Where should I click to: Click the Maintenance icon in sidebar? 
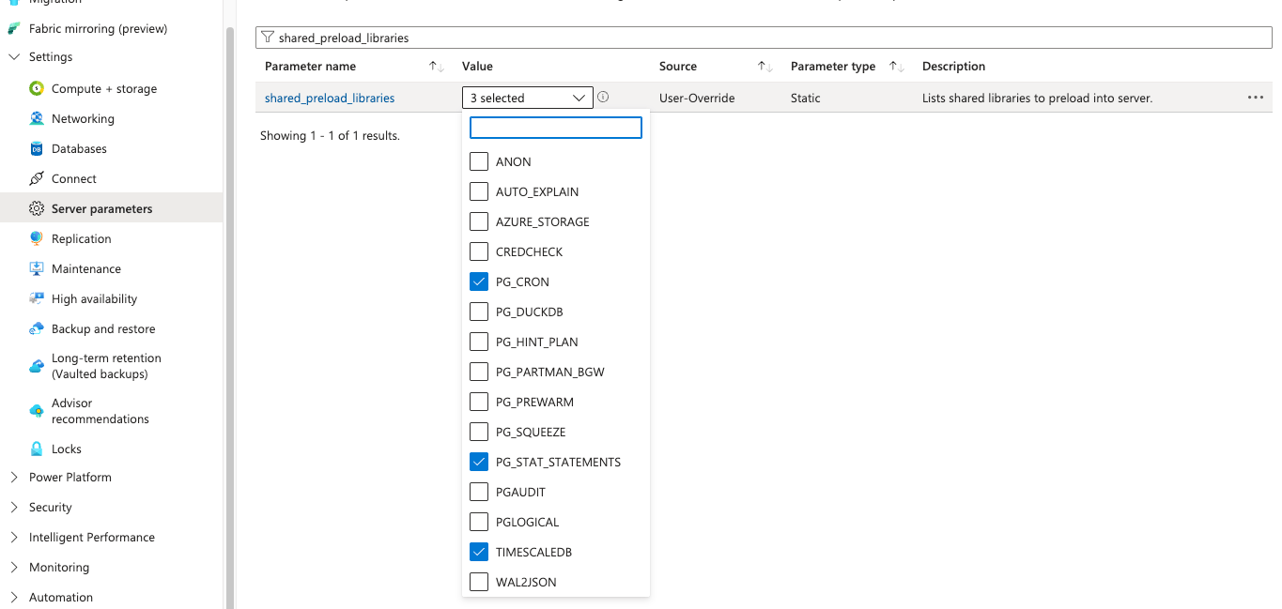(x=37, y=269)
